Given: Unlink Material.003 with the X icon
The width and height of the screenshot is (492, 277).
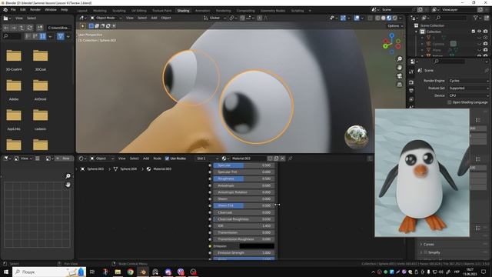Looking at the screenshot, I should (282, 159).
